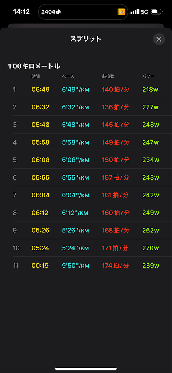
Task: Close the スプリット sheet with X button
Action: tap(159, 39)
